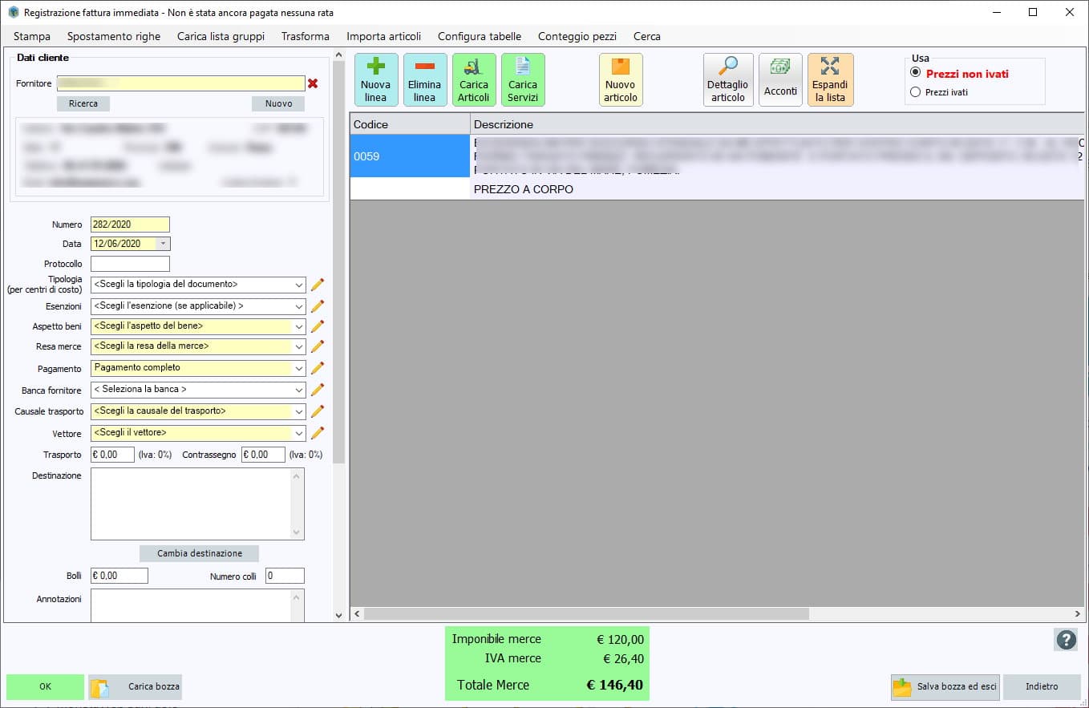Image resolution: width=1089 pixels, height=708 pixels.
Task: Click the Codice column header
Action: pos(410,124)
